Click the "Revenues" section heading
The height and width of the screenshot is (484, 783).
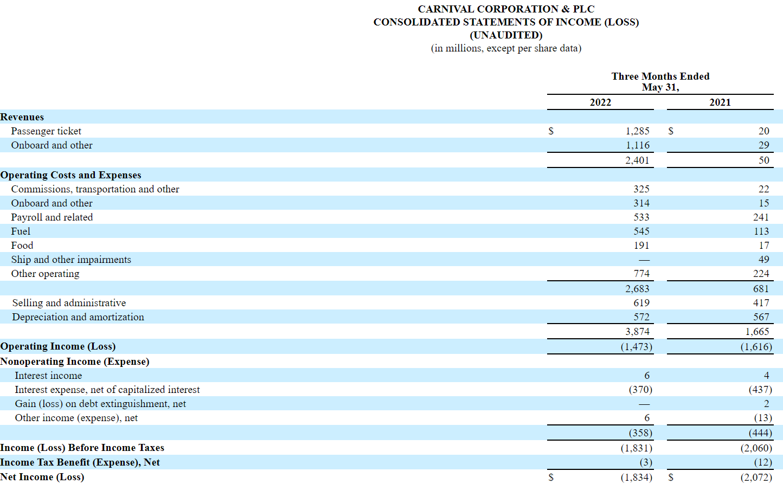coord(22,117)
